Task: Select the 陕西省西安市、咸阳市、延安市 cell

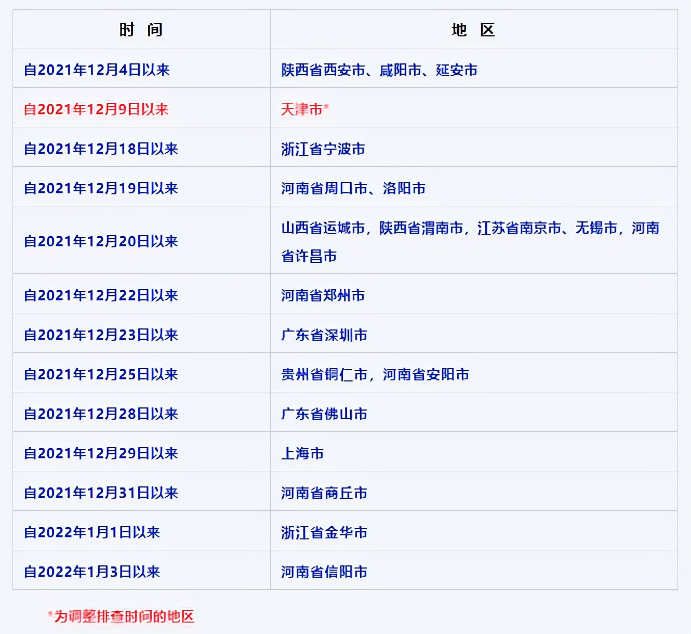Action: coord(380,69)
